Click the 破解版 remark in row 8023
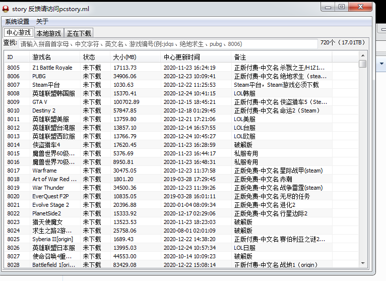This screenshot has height=281, width=386. pos(243,222)
